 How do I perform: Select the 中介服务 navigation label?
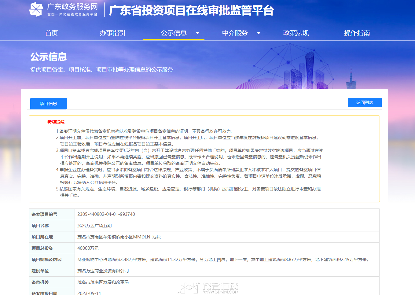pyautogui.click(x=235, y=33)
